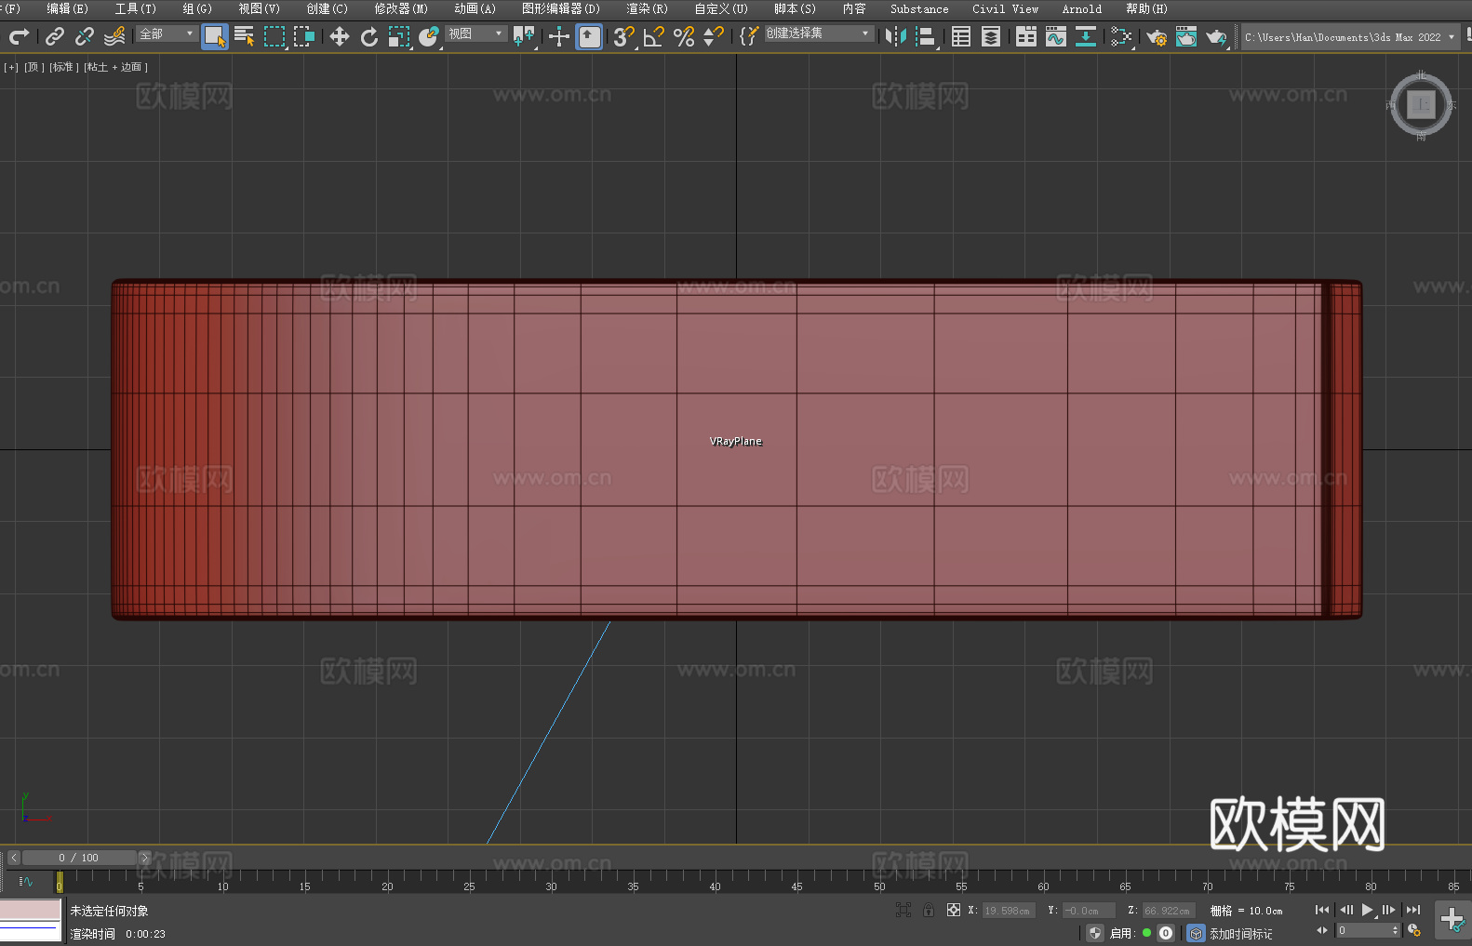Toggle the Ribbon display
Viewport: 1472px width, 946px height.
tap(1026, 36)
